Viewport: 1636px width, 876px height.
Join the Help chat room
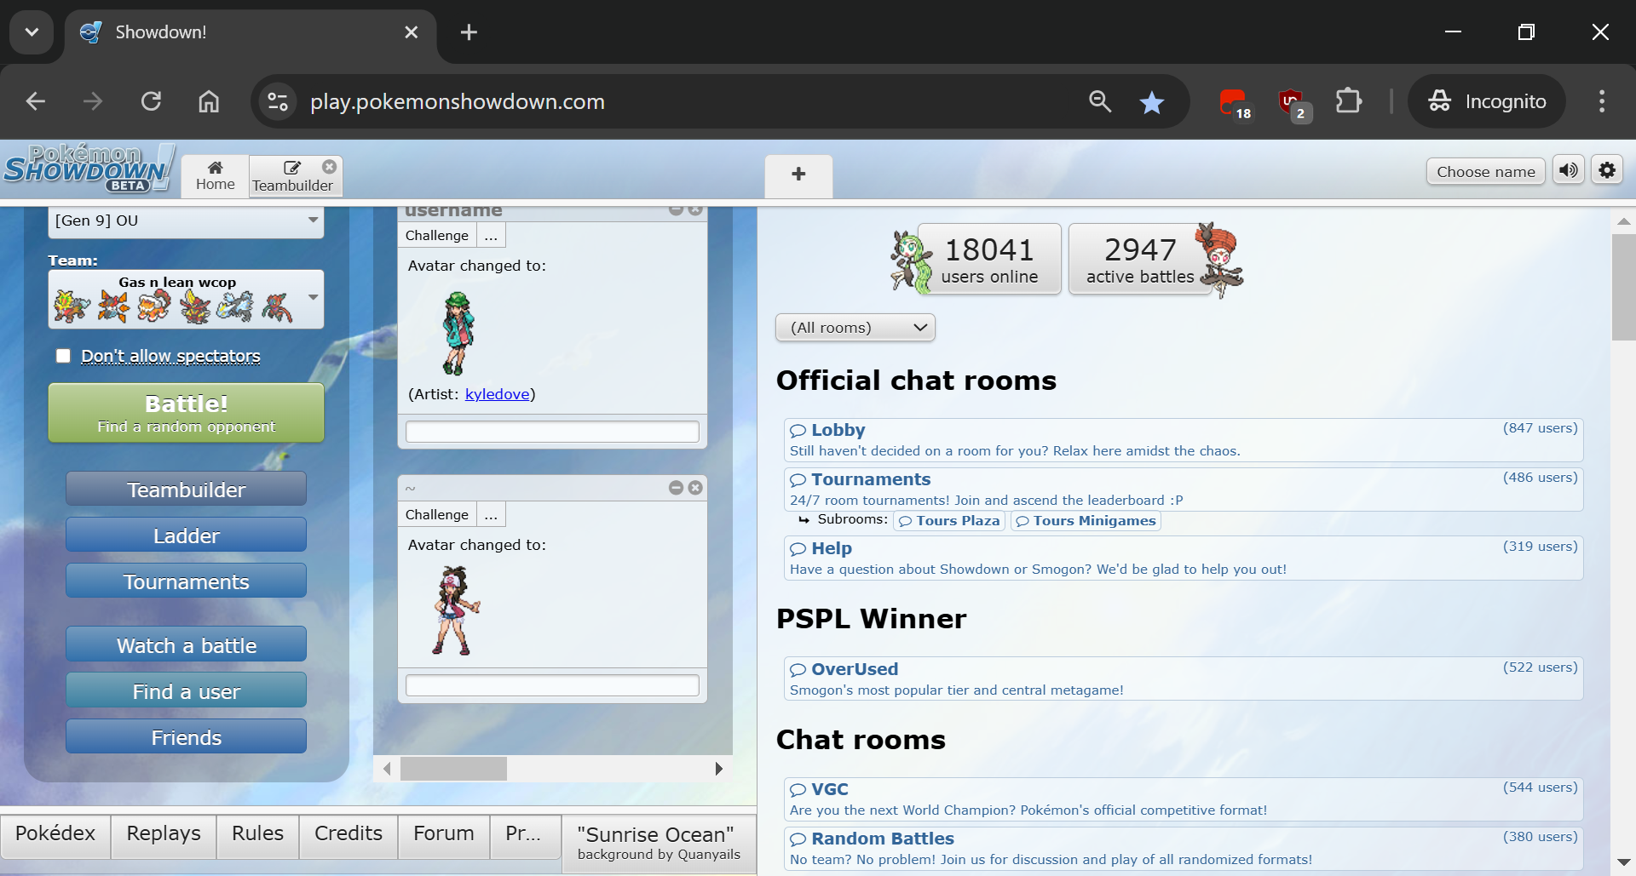[x=1184, y=558]
